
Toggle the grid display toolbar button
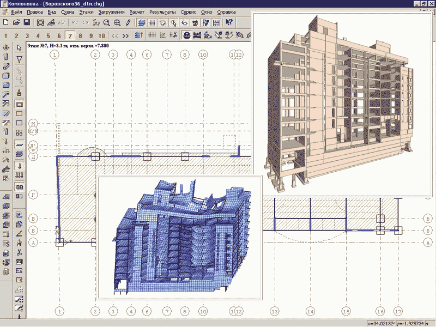153,23
